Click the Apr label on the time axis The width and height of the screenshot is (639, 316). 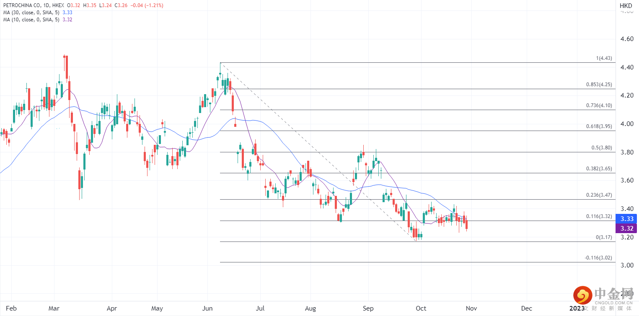click(x=112, y=308)
